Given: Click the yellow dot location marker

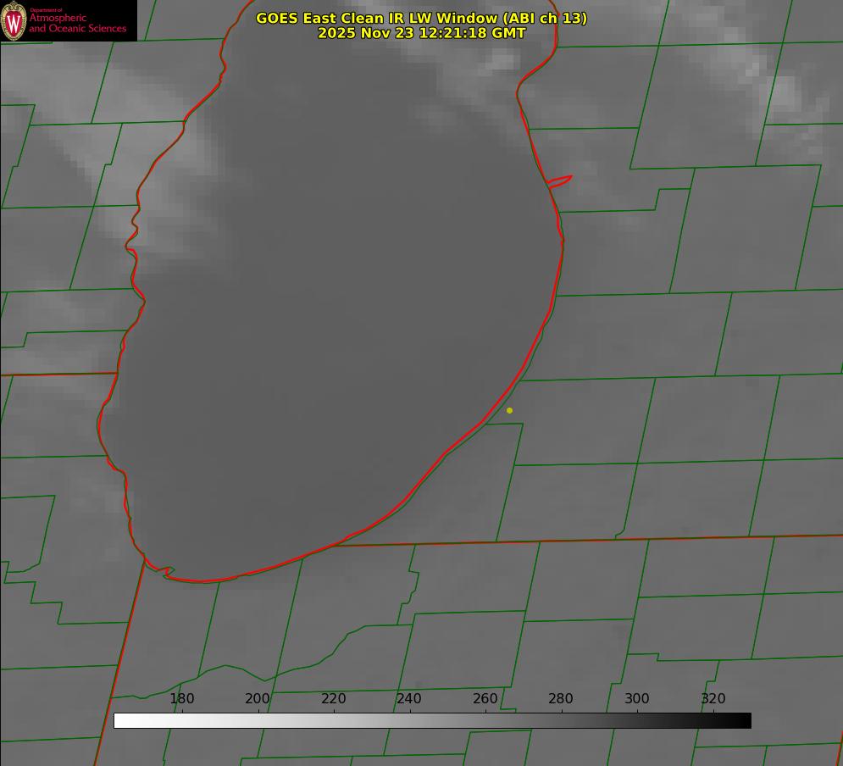Looking at the screenshot, I should click(509, 410).
